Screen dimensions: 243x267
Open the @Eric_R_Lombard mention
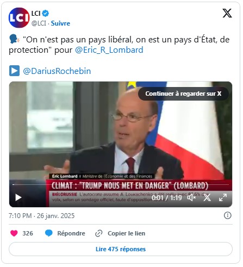pos(109,50)
